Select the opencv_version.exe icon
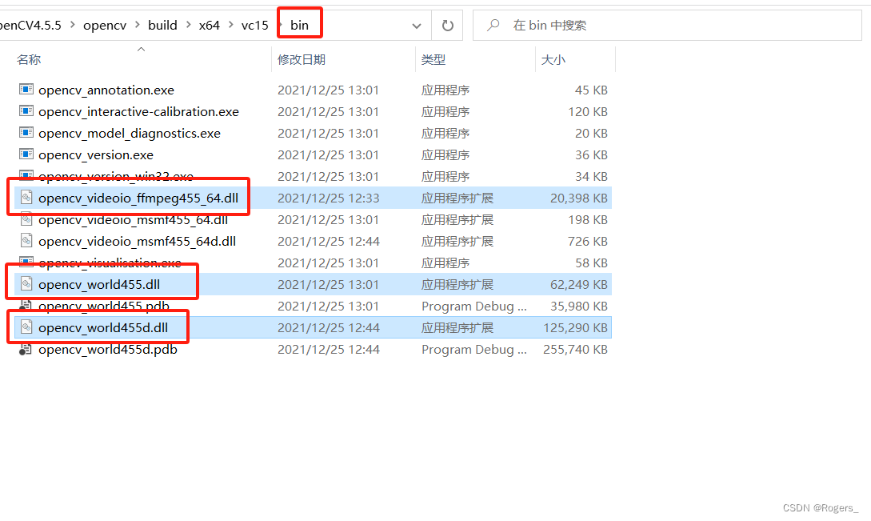The image size is (871, 521). (x=26, y=154)
